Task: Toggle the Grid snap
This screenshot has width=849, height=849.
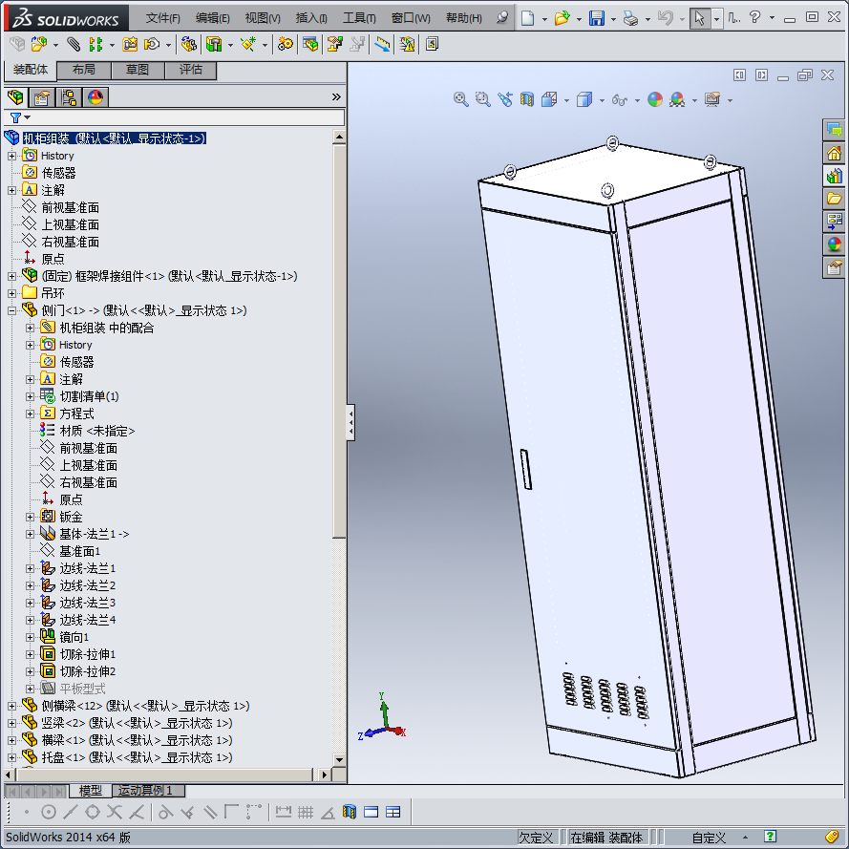Action: coord(306,812)
